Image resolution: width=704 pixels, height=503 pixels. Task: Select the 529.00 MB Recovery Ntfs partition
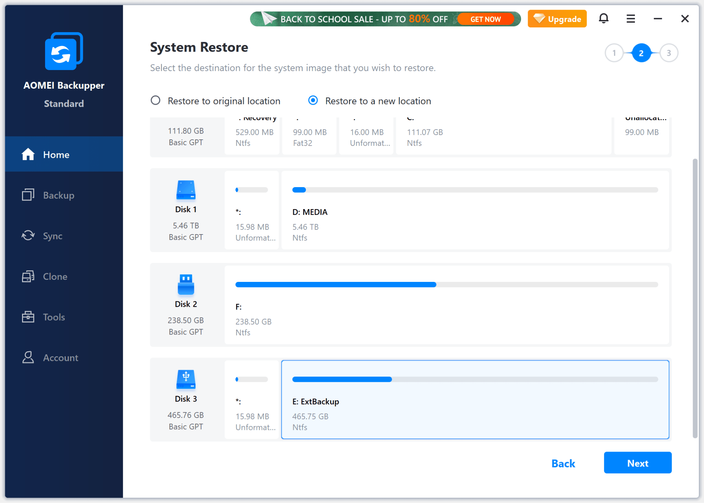point(252,136)
